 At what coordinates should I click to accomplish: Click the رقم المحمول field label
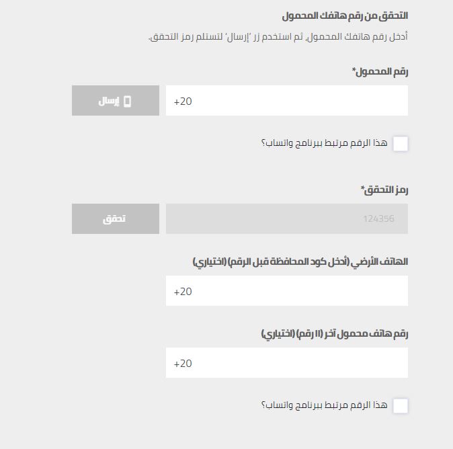tap(380, 72)
